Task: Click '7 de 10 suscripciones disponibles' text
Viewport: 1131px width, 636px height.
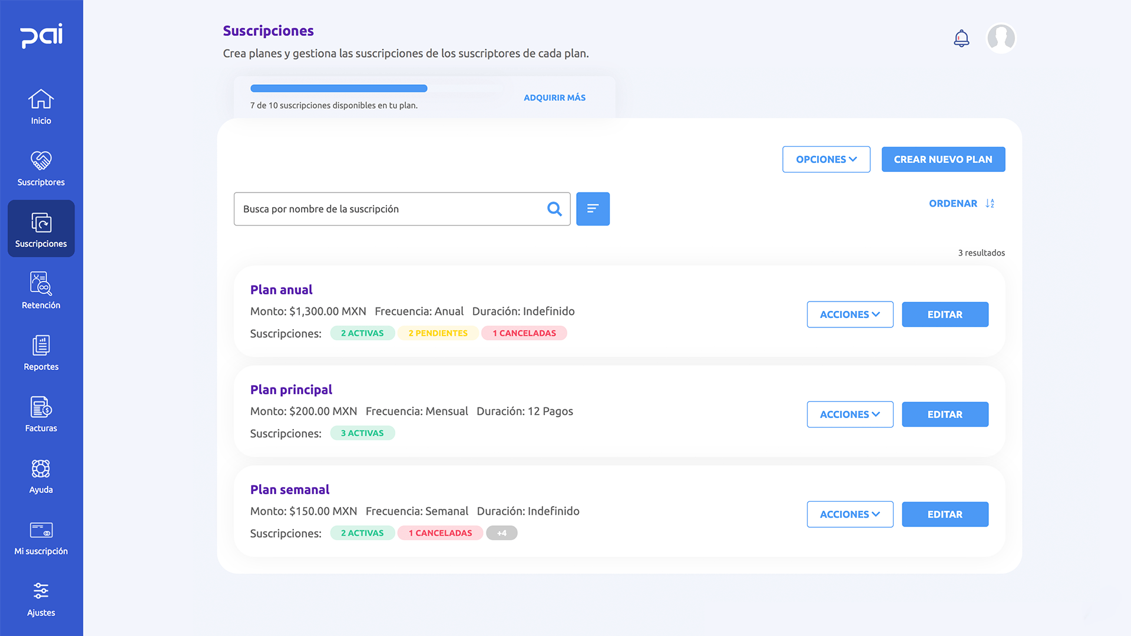Action: 334,105
